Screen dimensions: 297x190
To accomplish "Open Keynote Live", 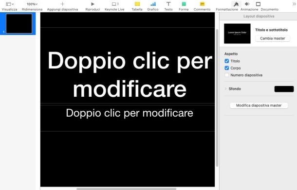I will coord(115,4).
